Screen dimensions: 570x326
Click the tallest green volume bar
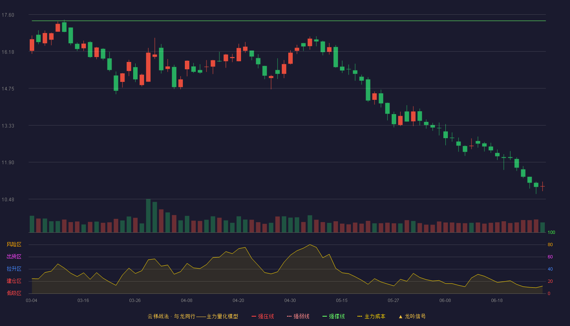click(x=148, y=216)
